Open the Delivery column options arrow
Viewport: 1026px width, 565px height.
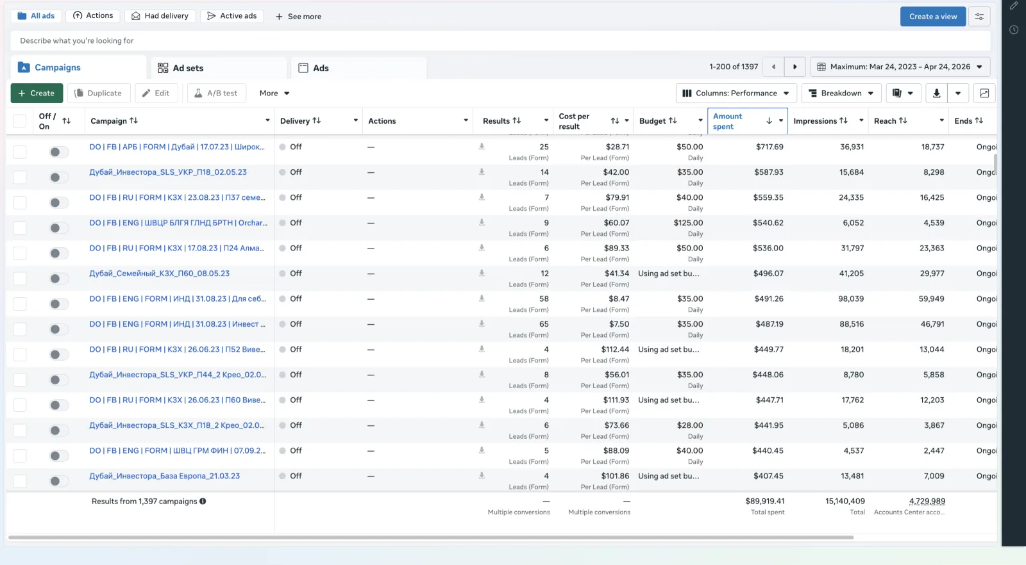pyautogui.click(x=356, y=120)
